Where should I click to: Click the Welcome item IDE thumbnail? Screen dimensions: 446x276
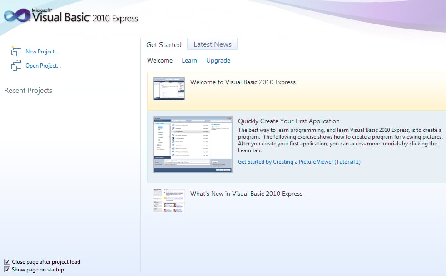click(169, 88)
